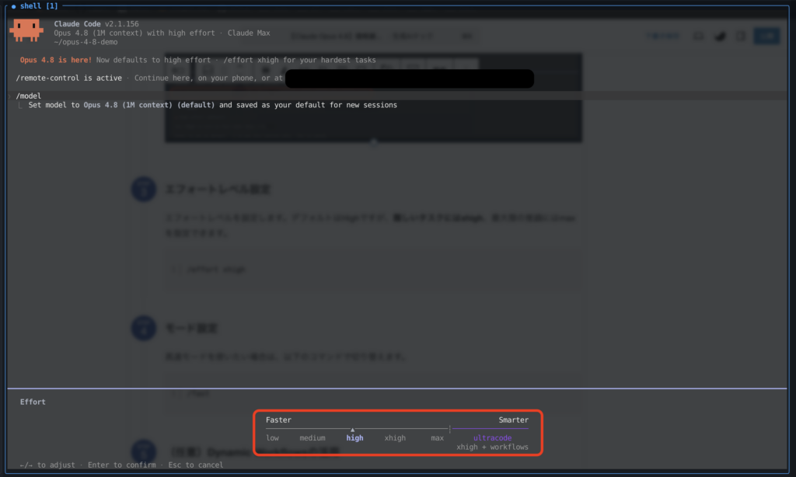The width and height of the screenshot is (796, 477).
Task: Click the ~/opus-4-8-demo directory path
Action: [x=86, y=42]
